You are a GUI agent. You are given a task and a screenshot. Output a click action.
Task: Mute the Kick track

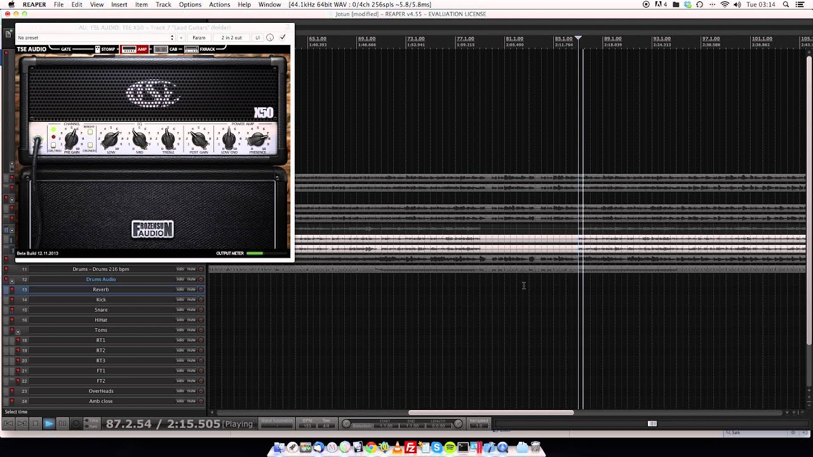(191, 300)
